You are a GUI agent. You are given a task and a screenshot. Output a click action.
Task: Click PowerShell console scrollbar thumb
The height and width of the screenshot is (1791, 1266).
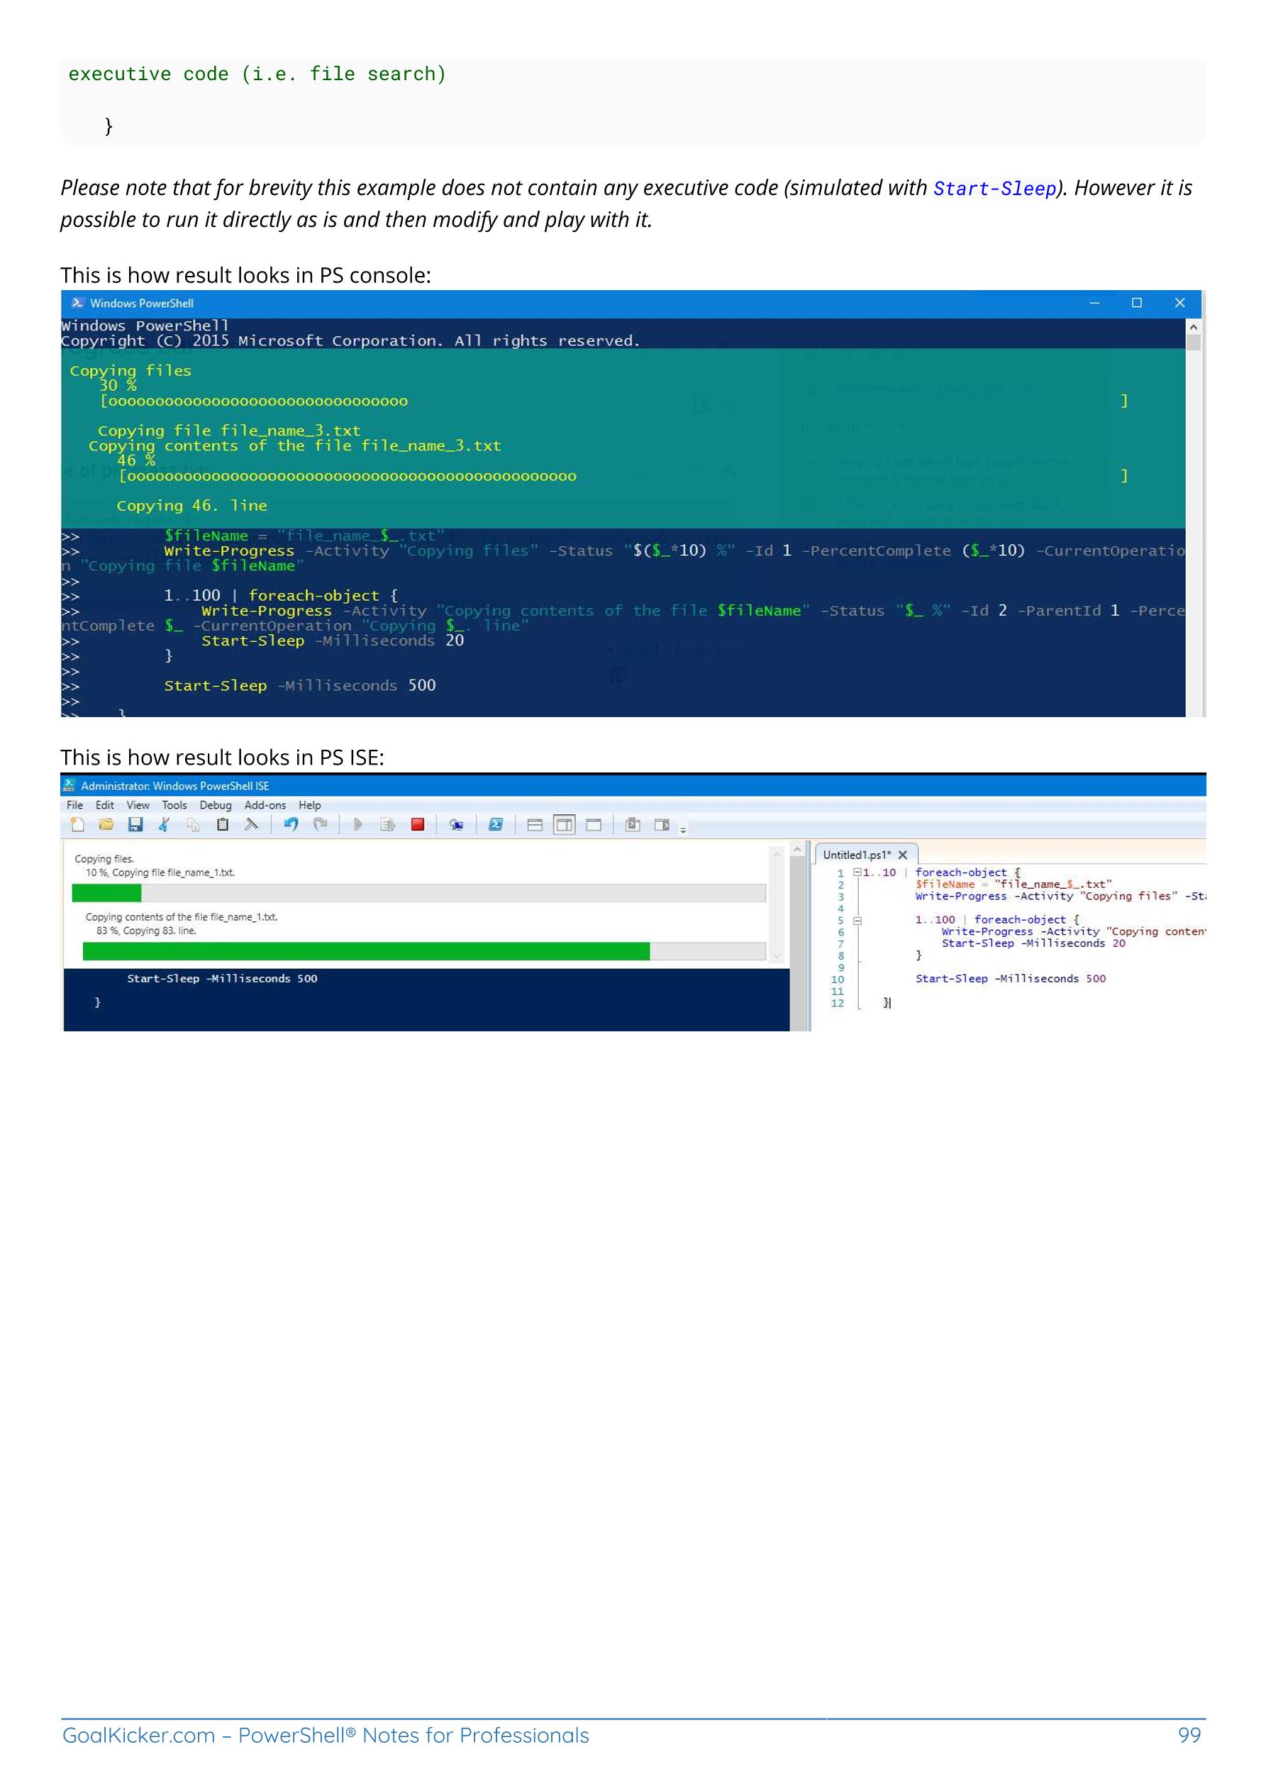coord(1194,343)
